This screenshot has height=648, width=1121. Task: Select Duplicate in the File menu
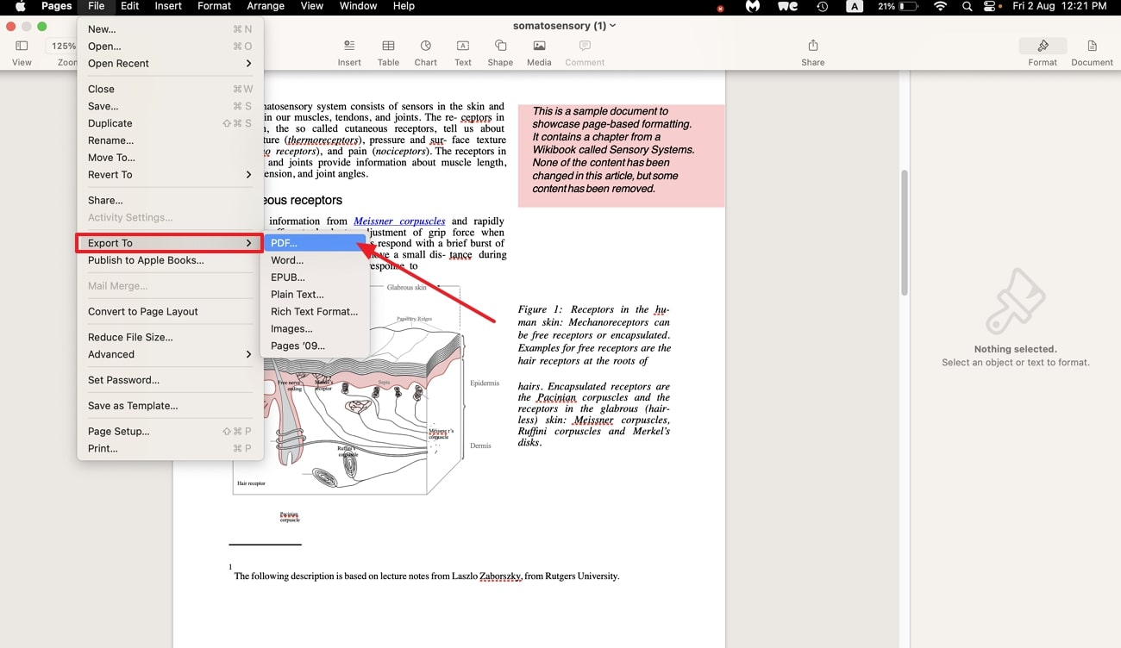(170, 124)
